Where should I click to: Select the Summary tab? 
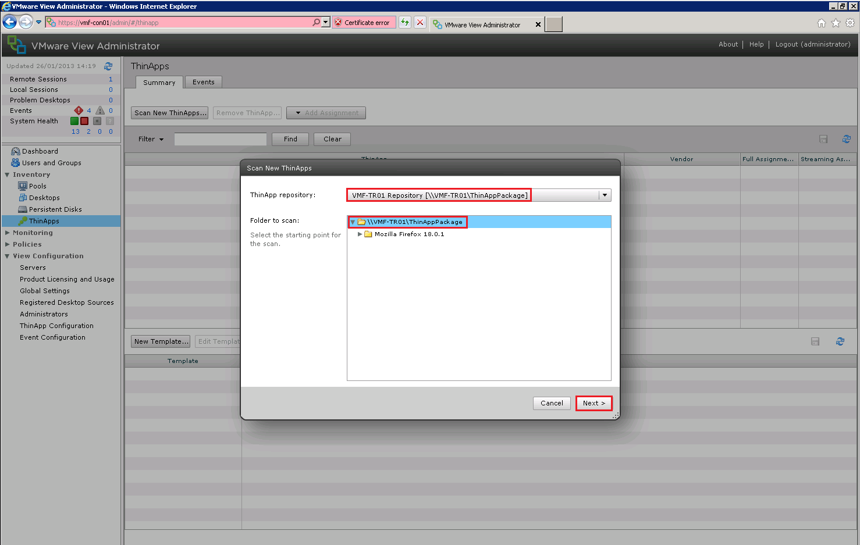tap(159, 83)
